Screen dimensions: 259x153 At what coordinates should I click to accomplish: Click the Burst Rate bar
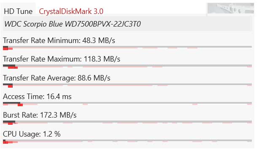(127, 123)
